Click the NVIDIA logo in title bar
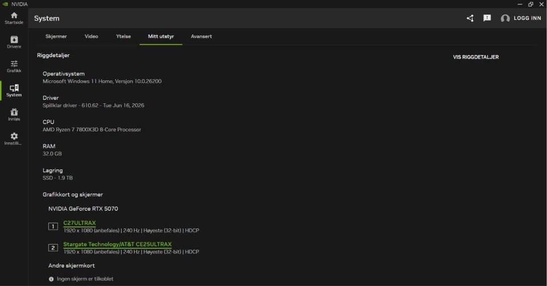The height and width of the screenshot is (286, 547). 5,4
